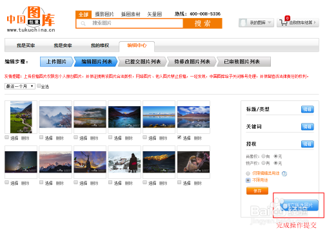Screen dimensions: 327x233
Task: Tick 选择 under the dark blue dusk lake photo
Action: pyautogui.click(x=110, y=137)
